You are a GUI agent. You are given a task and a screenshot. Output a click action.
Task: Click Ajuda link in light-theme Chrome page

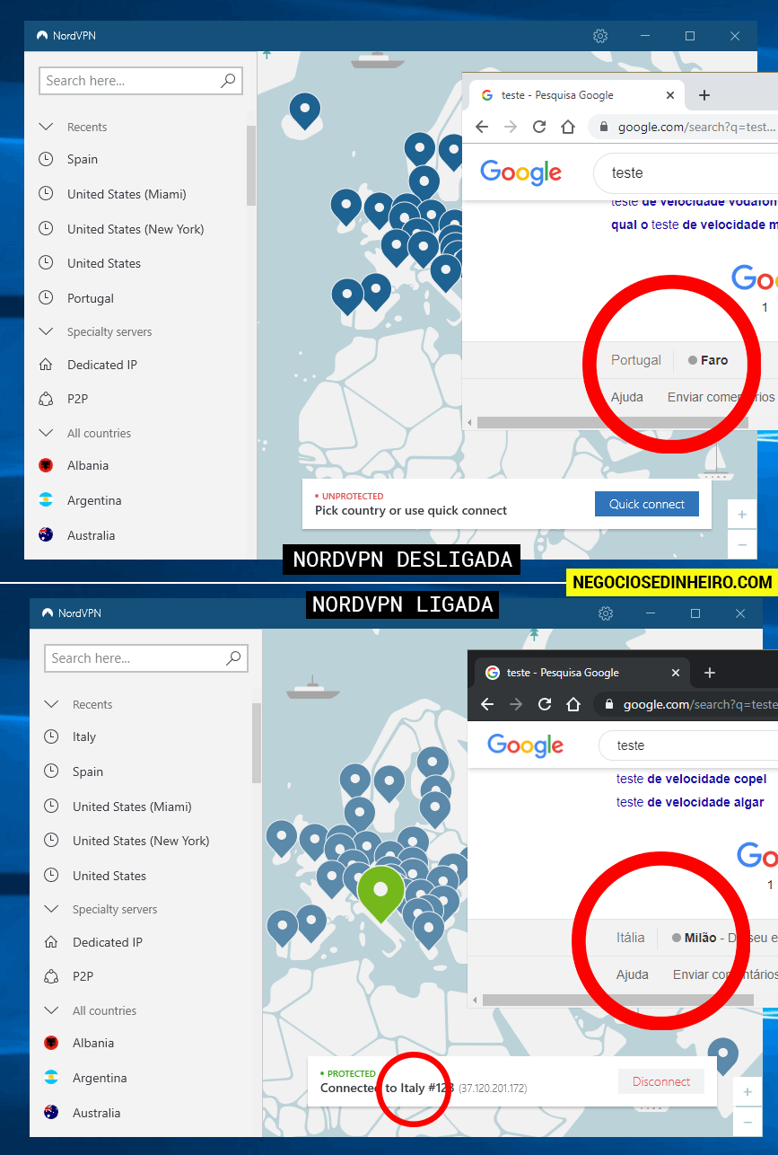[626, 397]
